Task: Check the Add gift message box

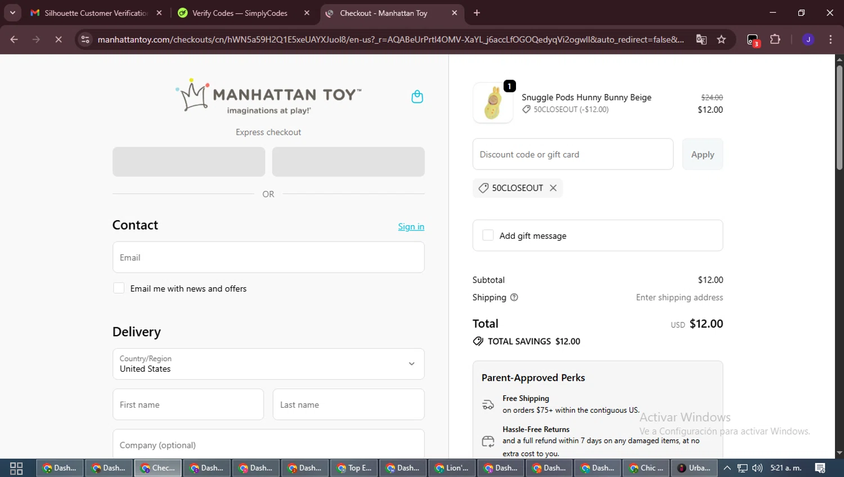Action: coord(488,235)
